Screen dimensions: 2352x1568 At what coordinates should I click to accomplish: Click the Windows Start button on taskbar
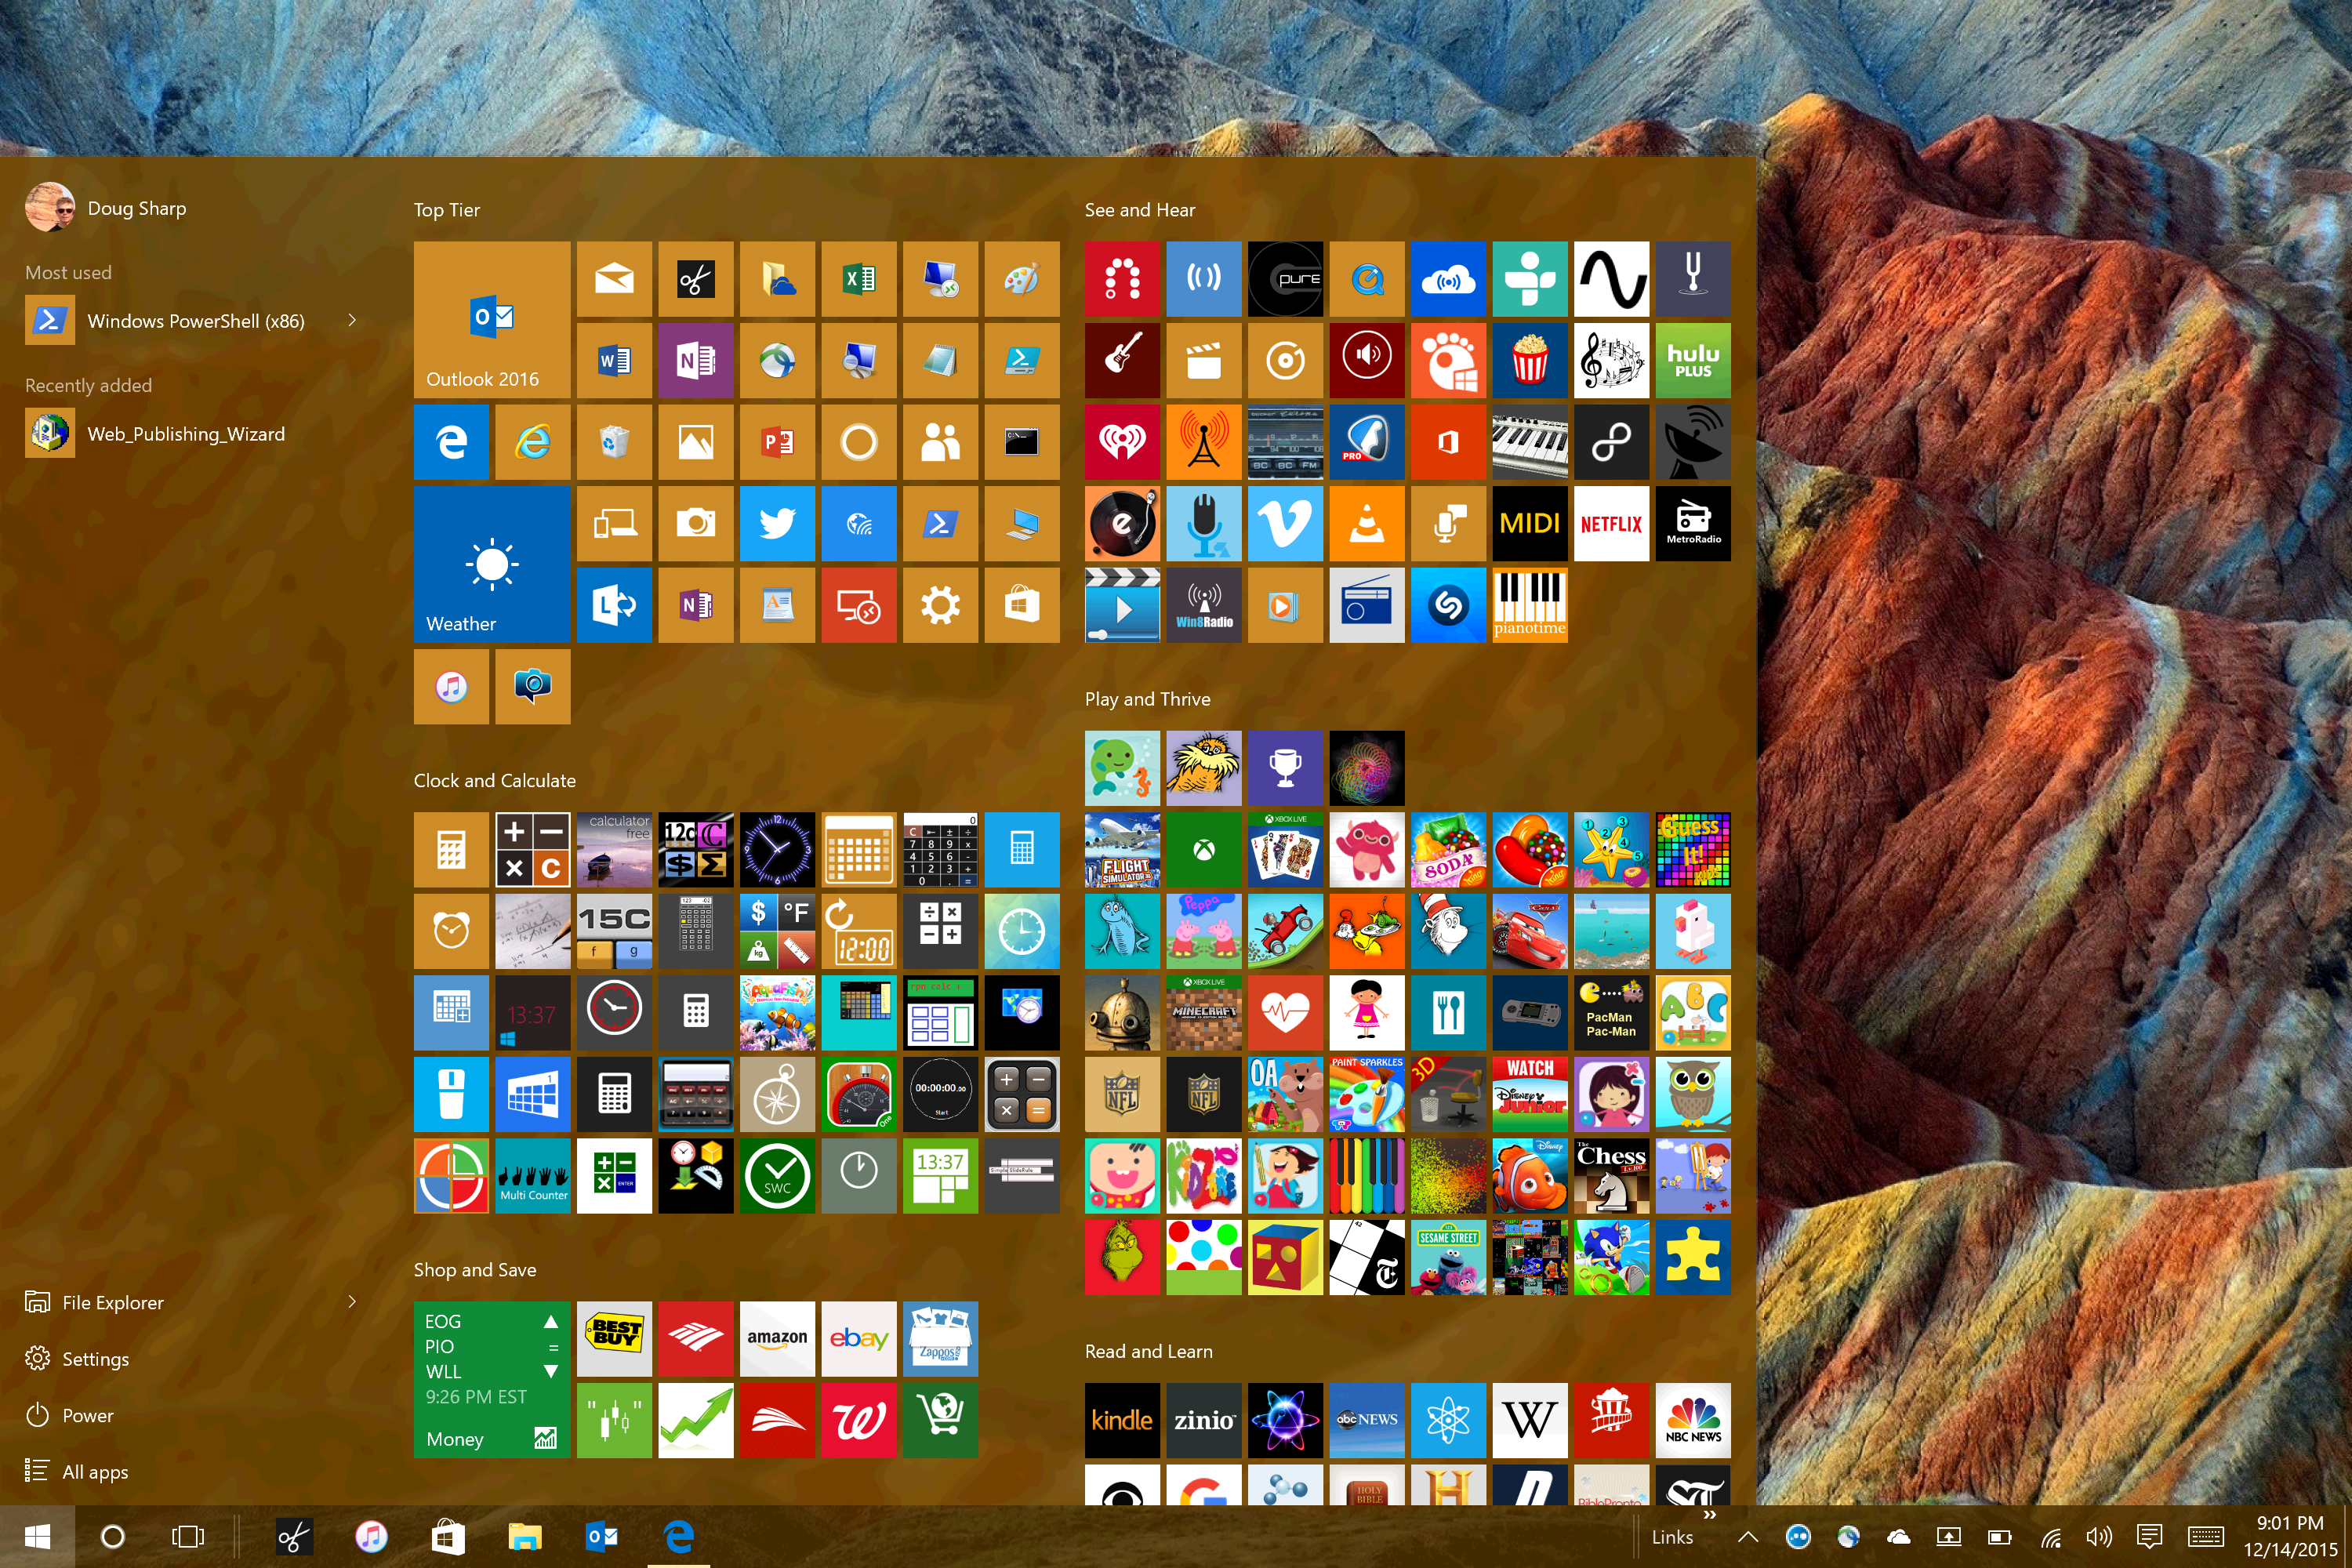(x=37, y=1537)
